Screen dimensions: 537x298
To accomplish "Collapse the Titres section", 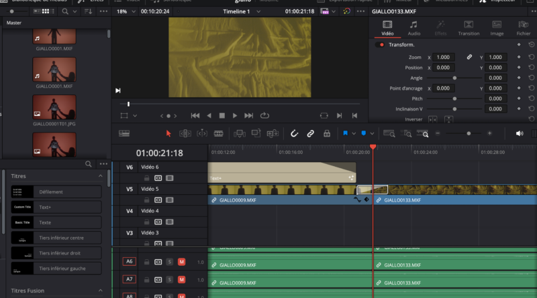I will 100,176.
